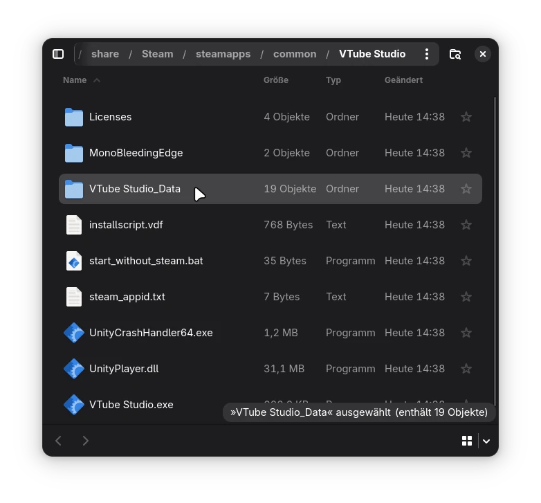Switch to grid view

point(467,441)
